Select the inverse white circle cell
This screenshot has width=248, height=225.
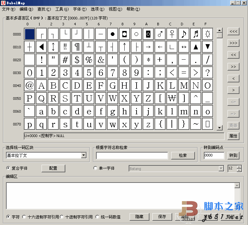148,34
